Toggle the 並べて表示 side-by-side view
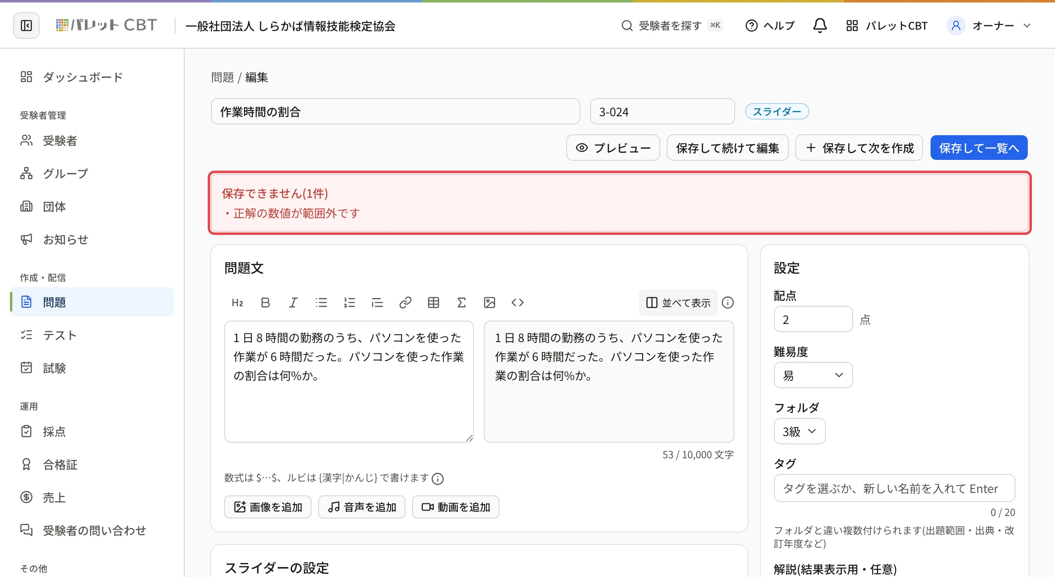Image resolution: width=1055 pixels, height=577 pixels. (x=678, y=303)
